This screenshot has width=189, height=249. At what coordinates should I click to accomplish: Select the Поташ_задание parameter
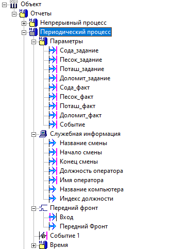pos(82,69)
